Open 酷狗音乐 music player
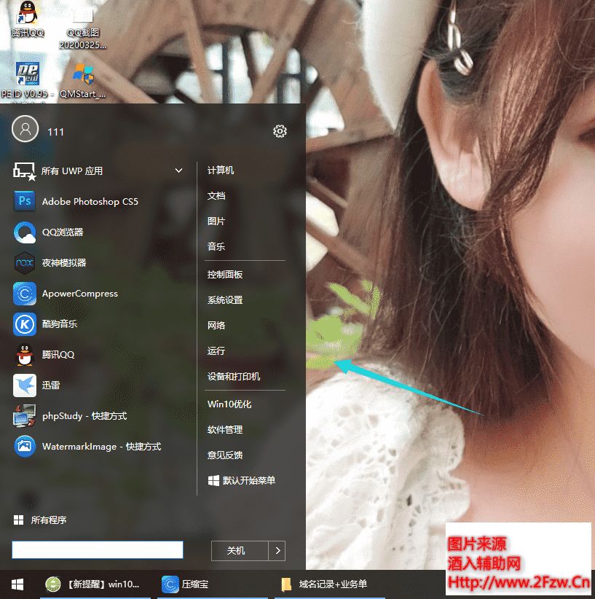 click(x=59, y=324)
